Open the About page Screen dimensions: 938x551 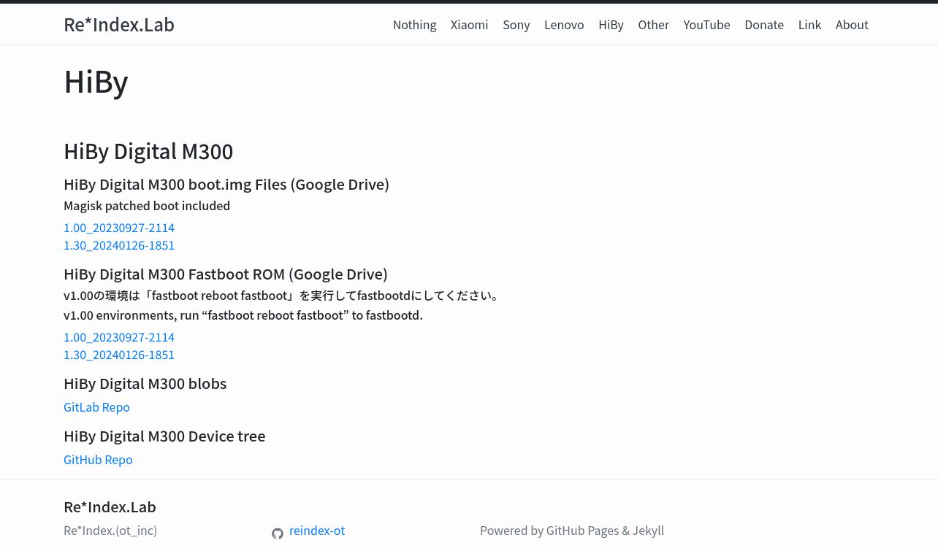tap(852, 25)
